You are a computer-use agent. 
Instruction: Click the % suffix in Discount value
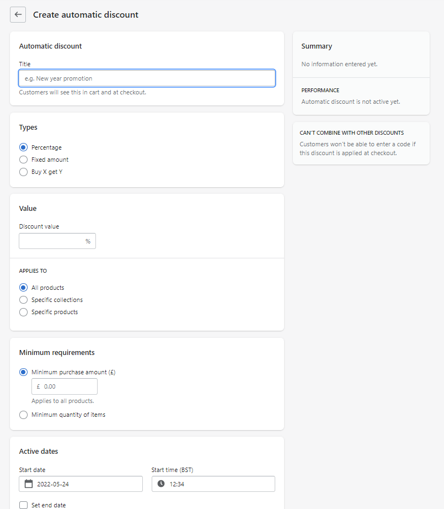tap(88, 241)
